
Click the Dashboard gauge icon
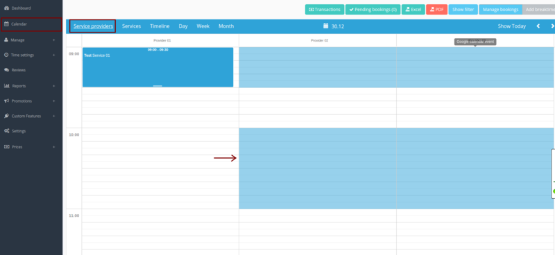coord(6,8)
